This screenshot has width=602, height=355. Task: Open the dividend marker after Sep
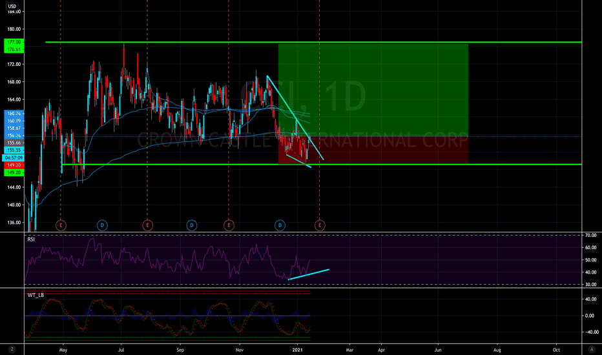coord(192,225)
